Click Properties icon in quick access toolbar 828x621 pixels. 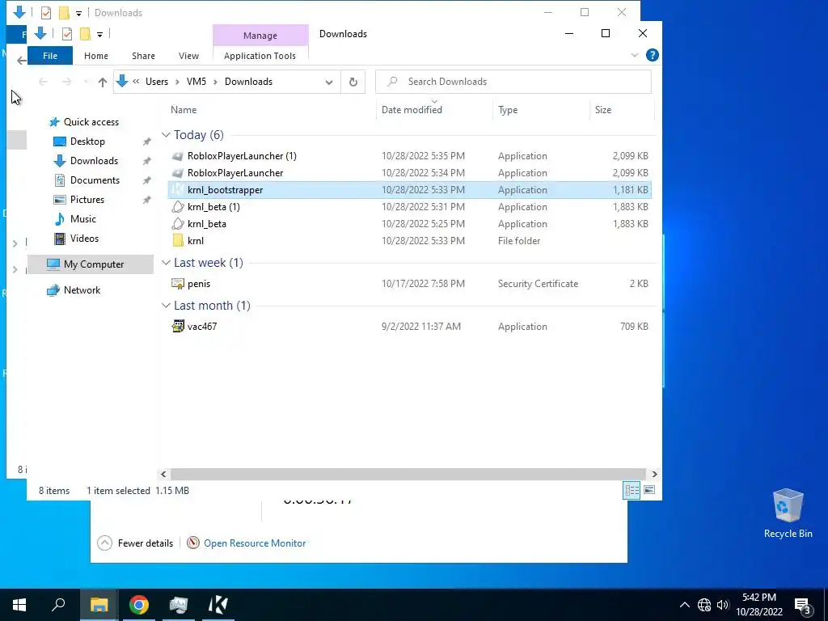[66, 34]
